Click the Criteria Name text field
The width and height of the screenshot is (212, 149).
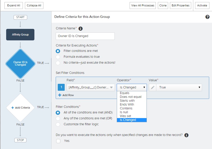(x=85, y=36)
